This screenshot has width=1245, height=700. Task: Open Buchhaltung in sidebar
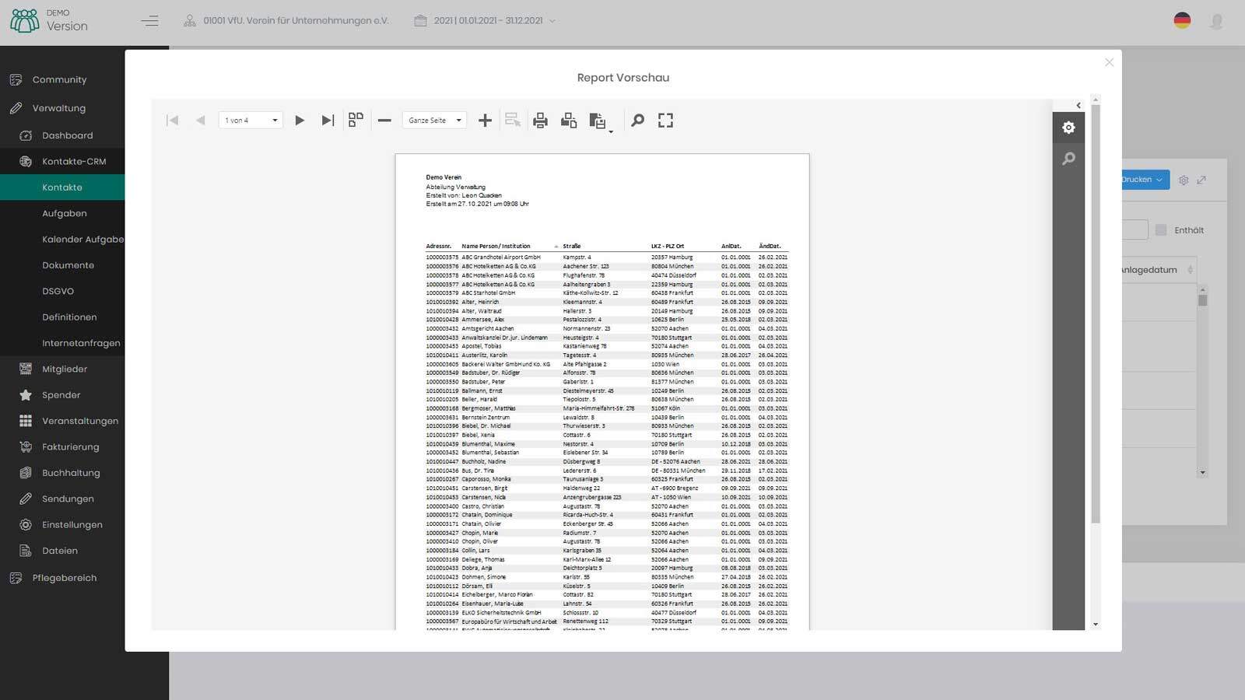click(71, 473)
